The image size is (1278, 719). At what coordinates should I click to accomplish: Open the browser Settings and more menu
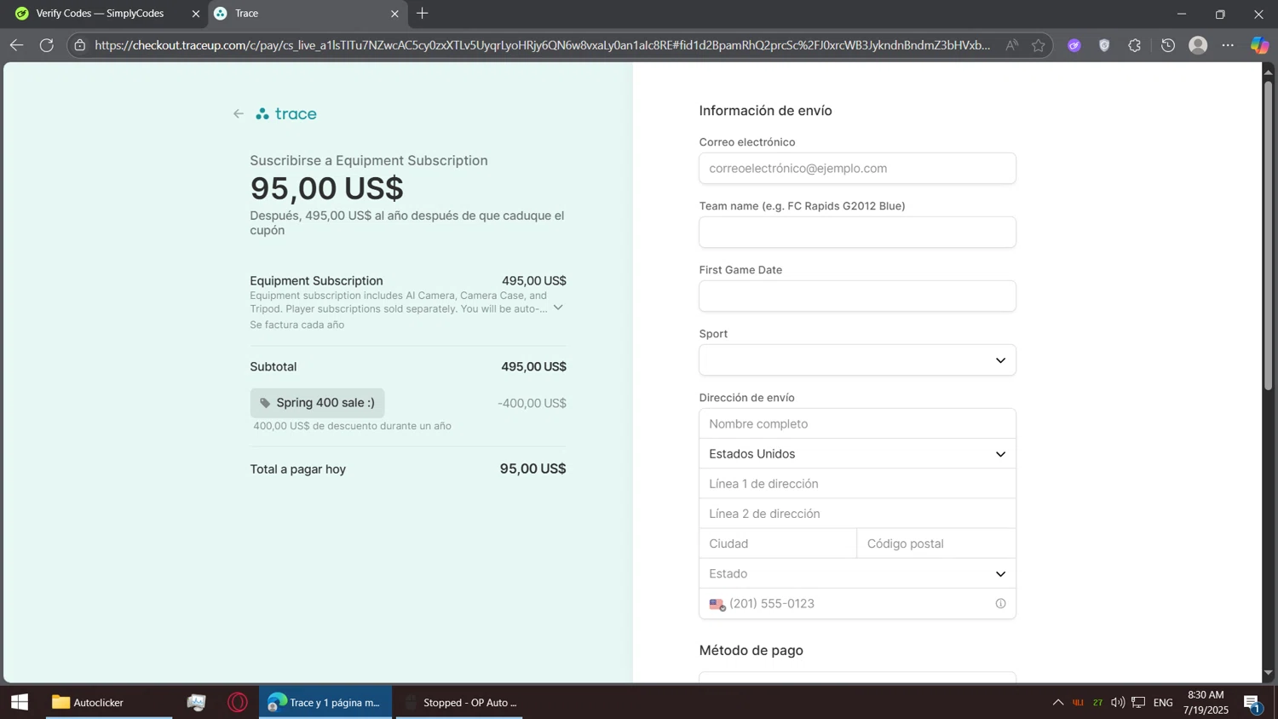coord(1228,45)
